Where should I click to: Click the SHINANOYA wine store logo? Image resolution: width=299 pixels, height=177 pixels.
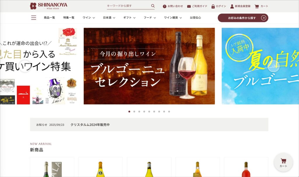(48, 6)
